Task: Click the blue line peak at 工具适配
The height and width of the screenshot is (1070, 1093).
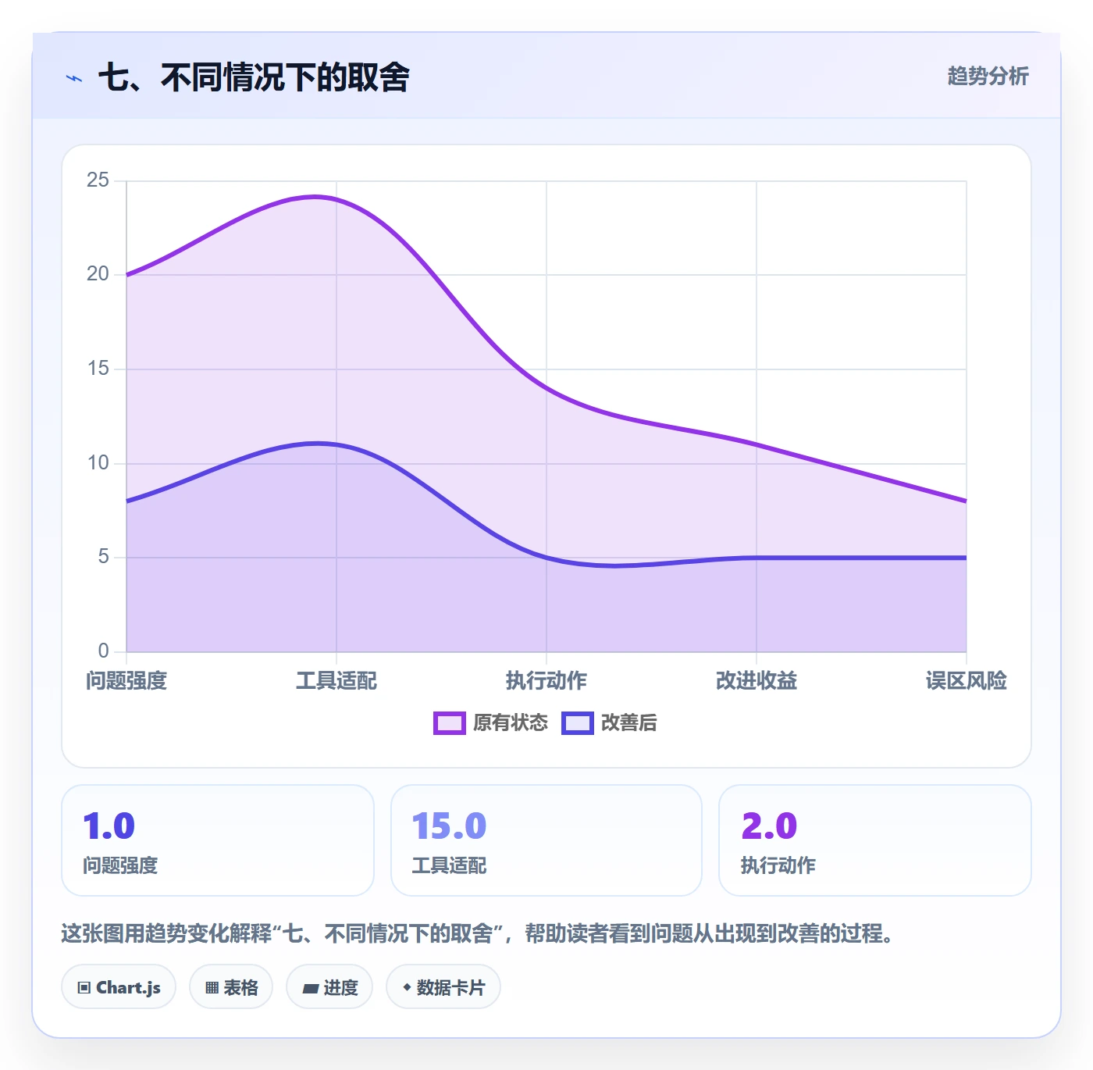Action: 336,445
